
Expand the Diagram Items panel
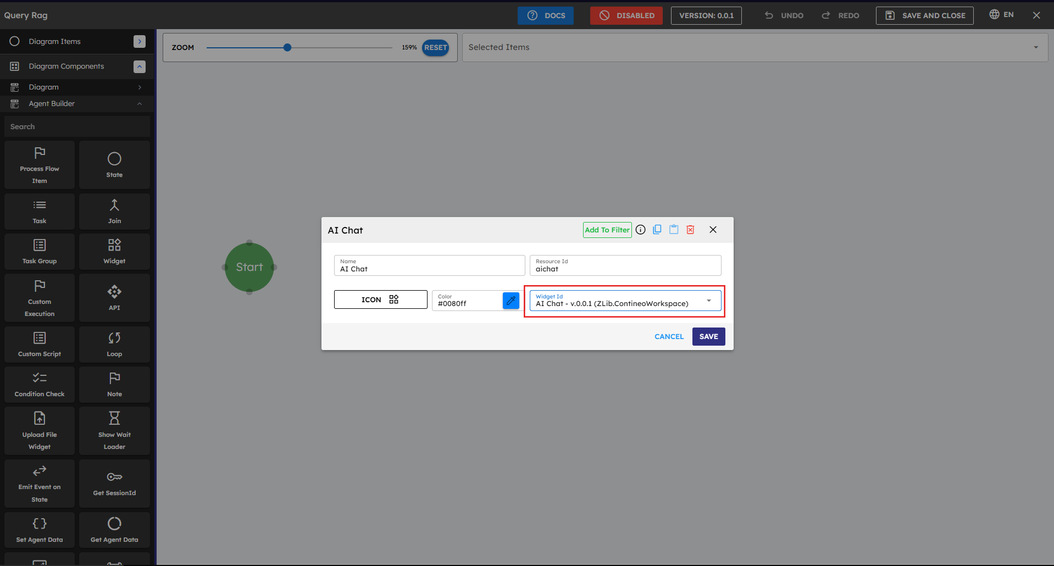pos(140,41)
